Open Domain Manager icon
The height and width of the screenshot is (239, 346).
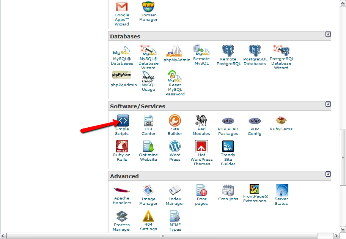tap(148, 6)
